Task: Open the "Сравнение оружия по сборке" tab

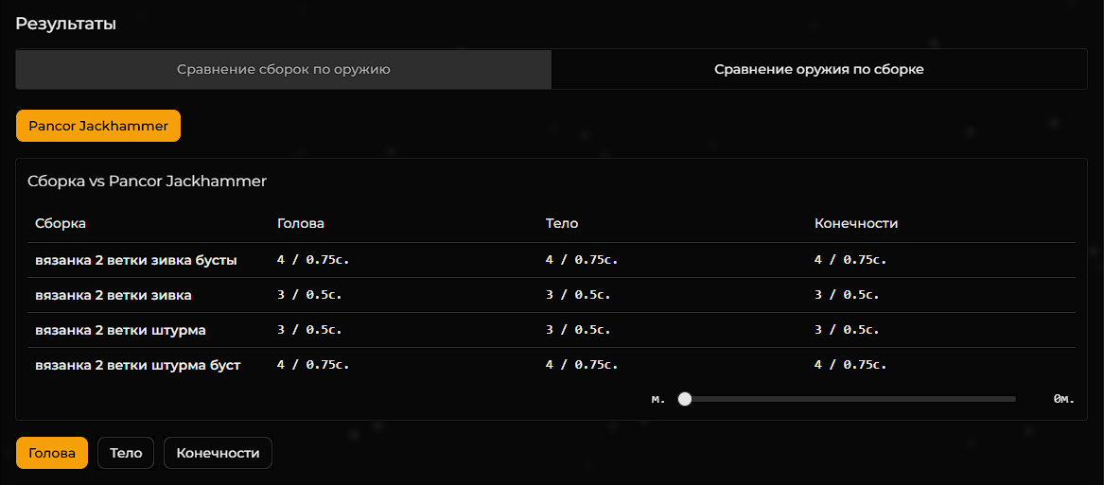Action: point(818,70)
